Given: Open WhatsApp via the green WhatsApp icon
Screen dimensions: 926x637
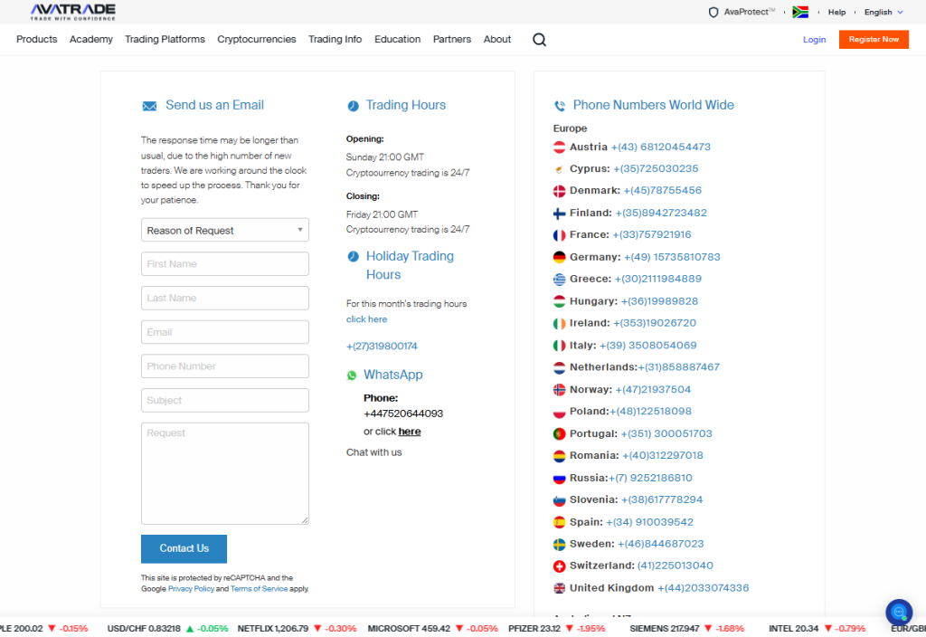Looking at the screenshot, I should [352, 375].
